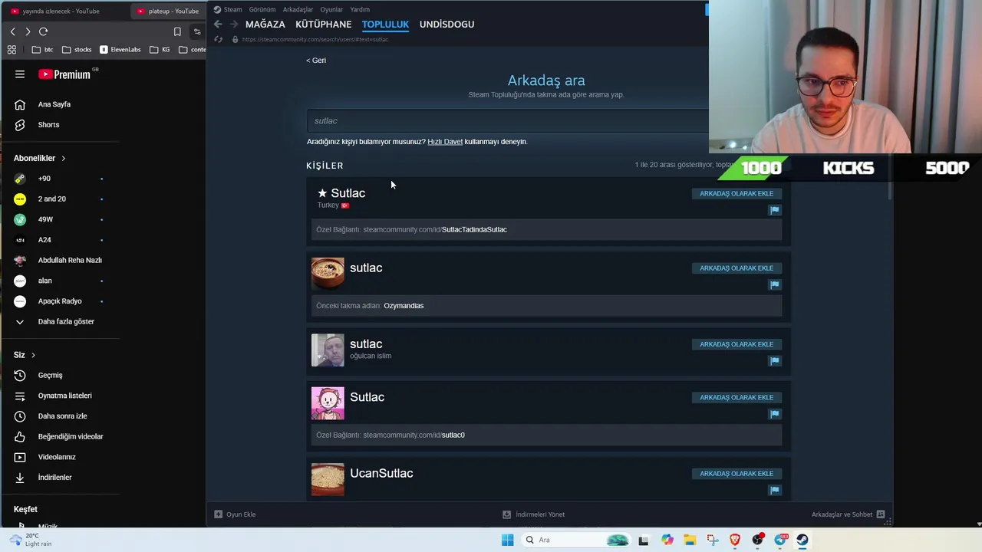Open OBS Studio from the taskbar
Screen dimensions: 982x552
[x=758, y=540]
